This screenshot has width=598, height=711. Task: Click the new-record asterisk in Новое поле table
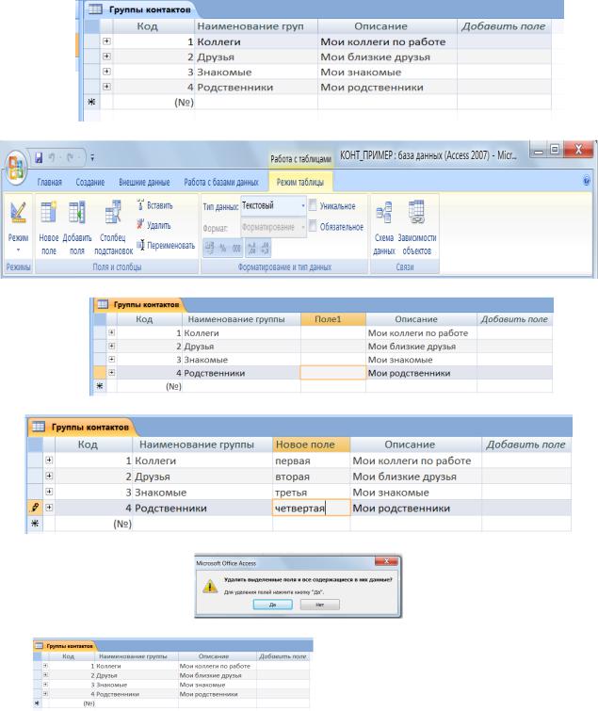coord(35,524)
